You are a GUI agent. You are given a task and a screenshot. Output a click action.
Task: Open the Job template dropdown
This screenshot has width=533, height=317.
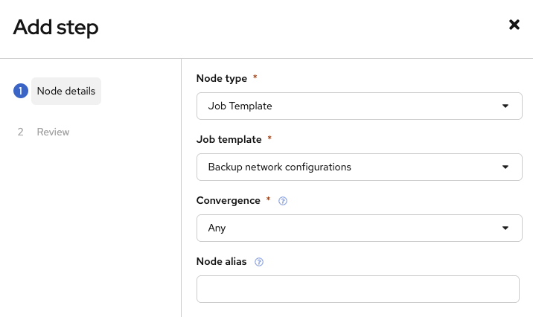point(360,167)
